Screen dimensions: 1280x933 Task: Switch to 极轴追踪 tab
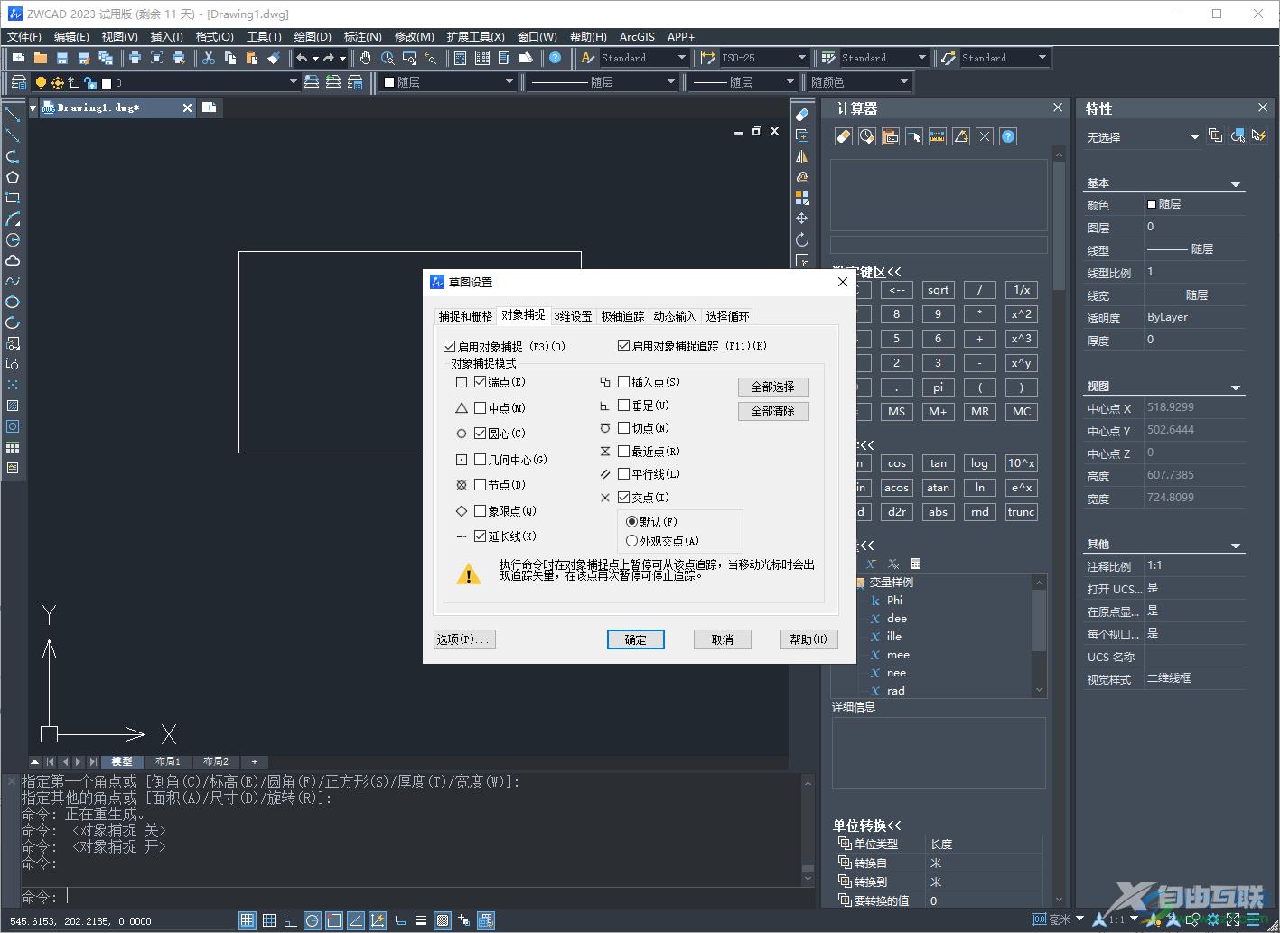623,316
